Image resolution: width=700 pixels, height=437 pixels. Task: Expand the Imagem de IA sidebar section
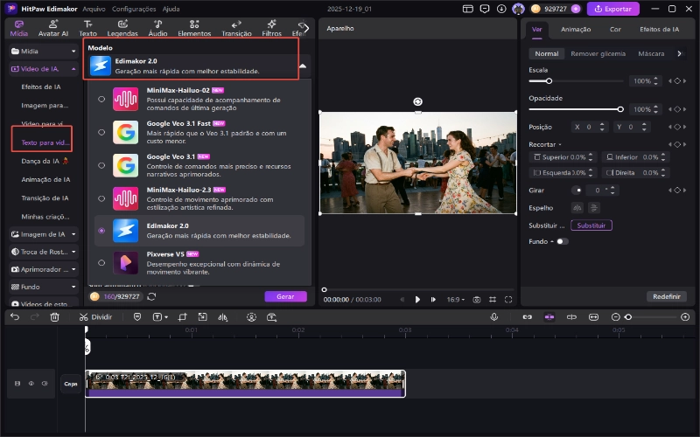tap(42, 234)
